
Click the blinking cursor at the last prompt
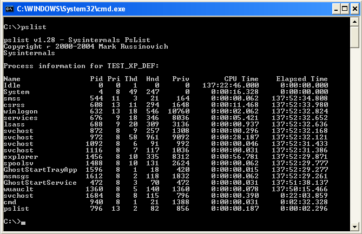pos(23,222)
